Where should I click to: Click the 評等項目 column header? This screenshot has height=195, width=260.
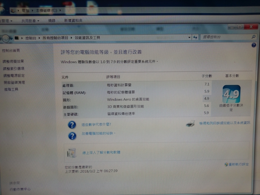pyautogui.click(x=113, y=77)
